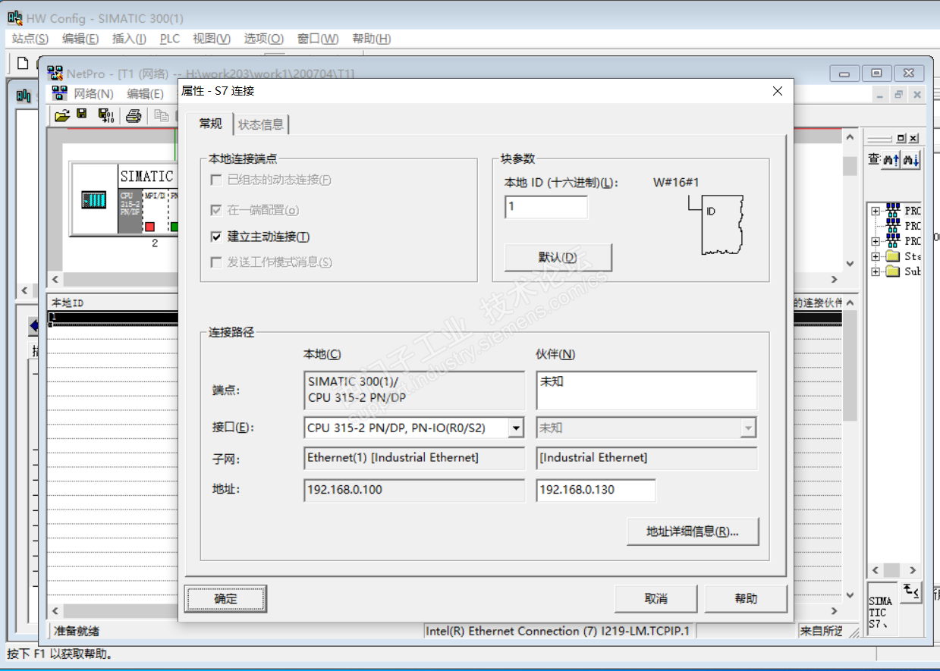The image size is (940, 671).
Task: Click the first PRO network icon in catalog tree
Action: 894,211
